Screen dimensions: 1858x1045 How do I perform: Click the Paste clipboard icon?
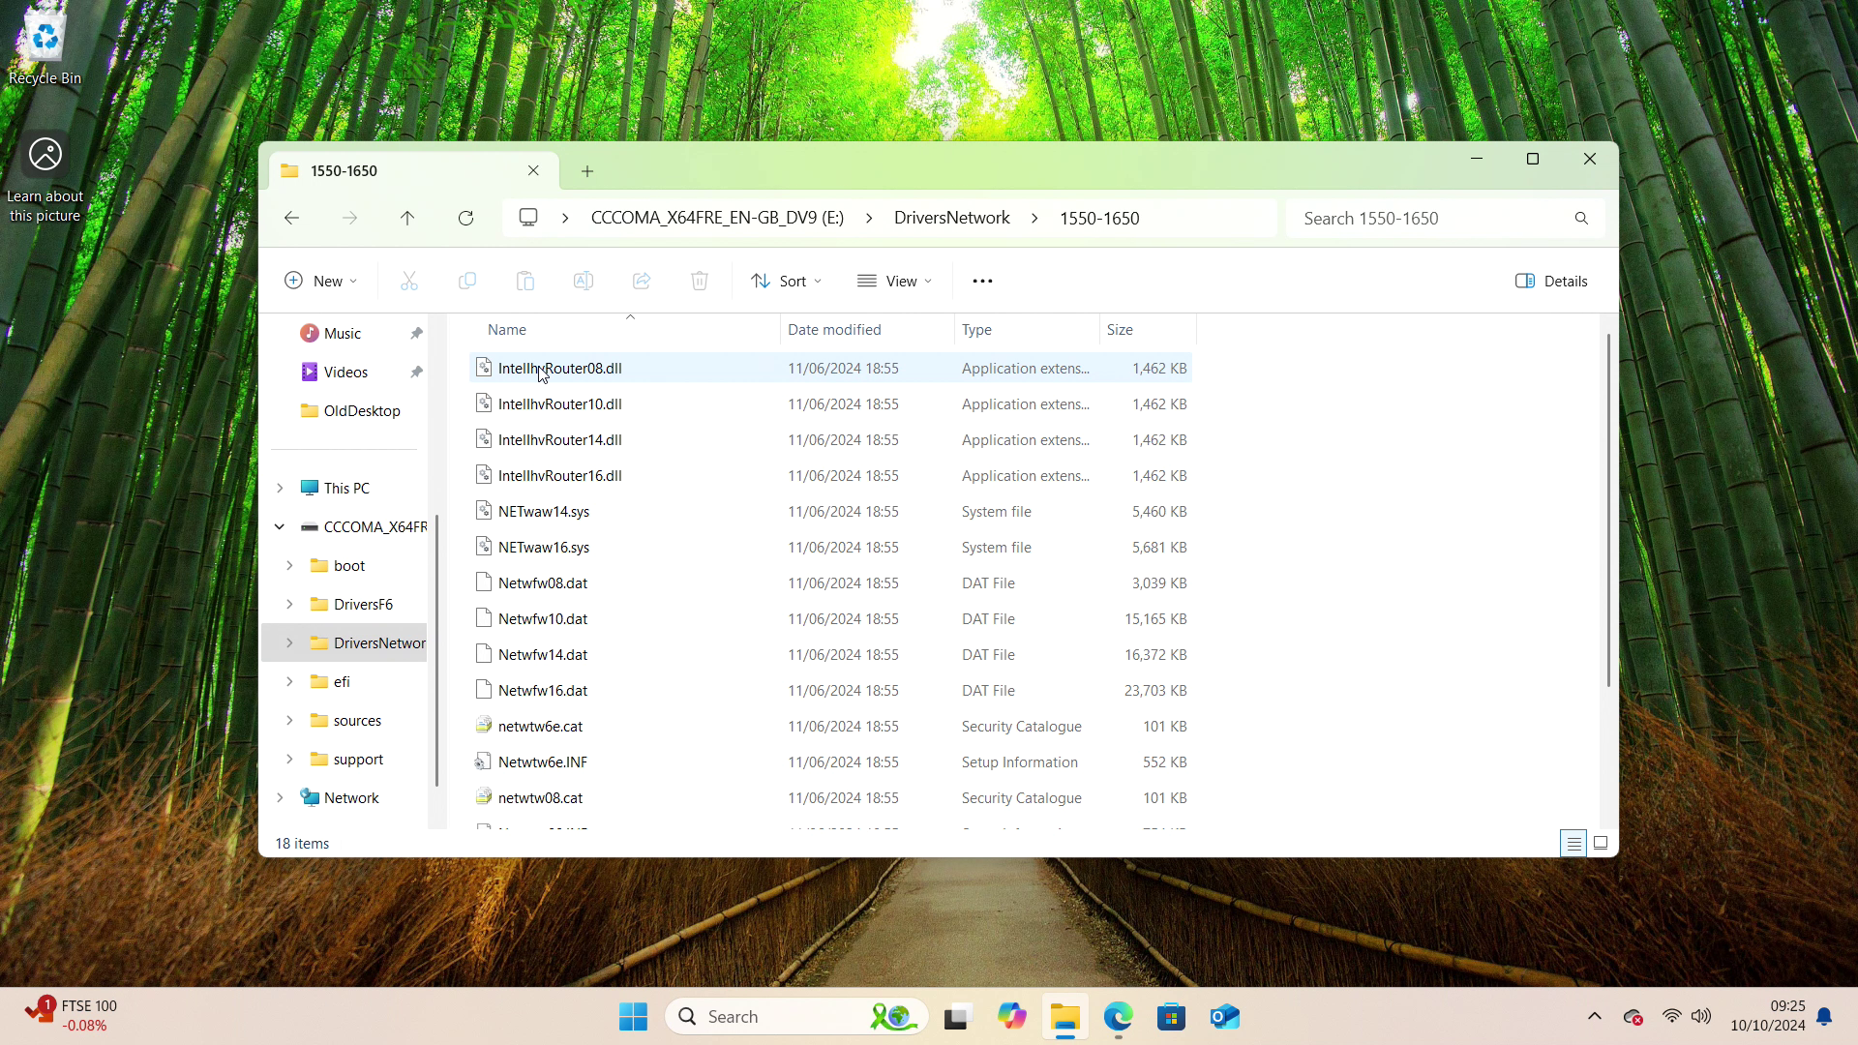[525, 281]
